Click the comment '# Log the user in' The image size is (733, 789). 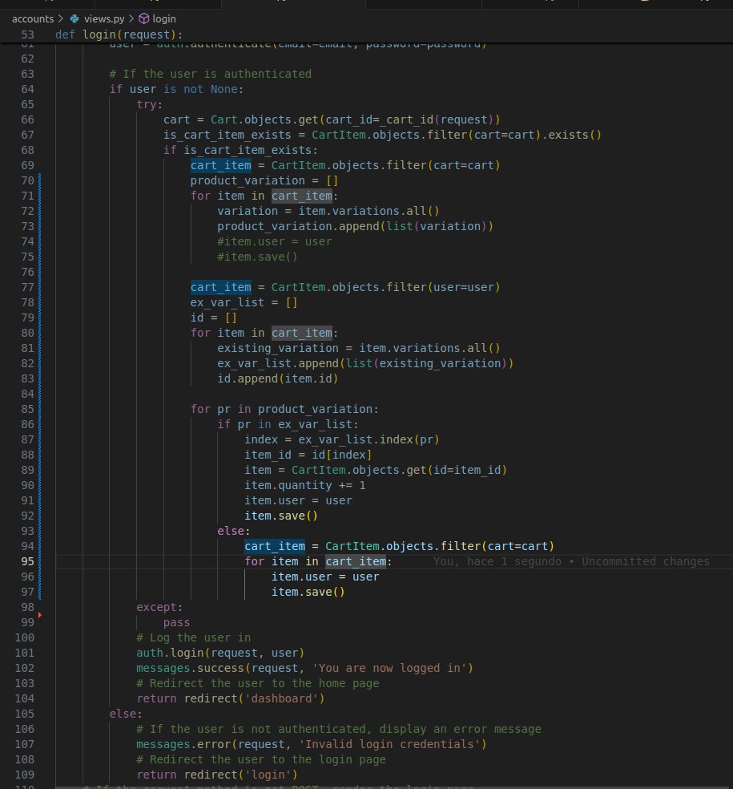tap(194, 637)
